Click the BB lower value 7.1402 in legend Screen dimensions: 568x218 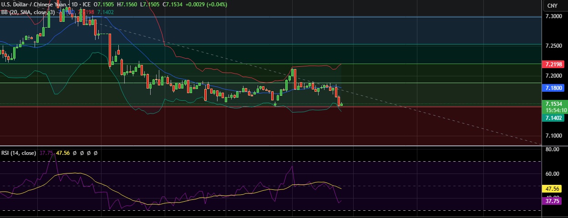(x=106, y=12)
